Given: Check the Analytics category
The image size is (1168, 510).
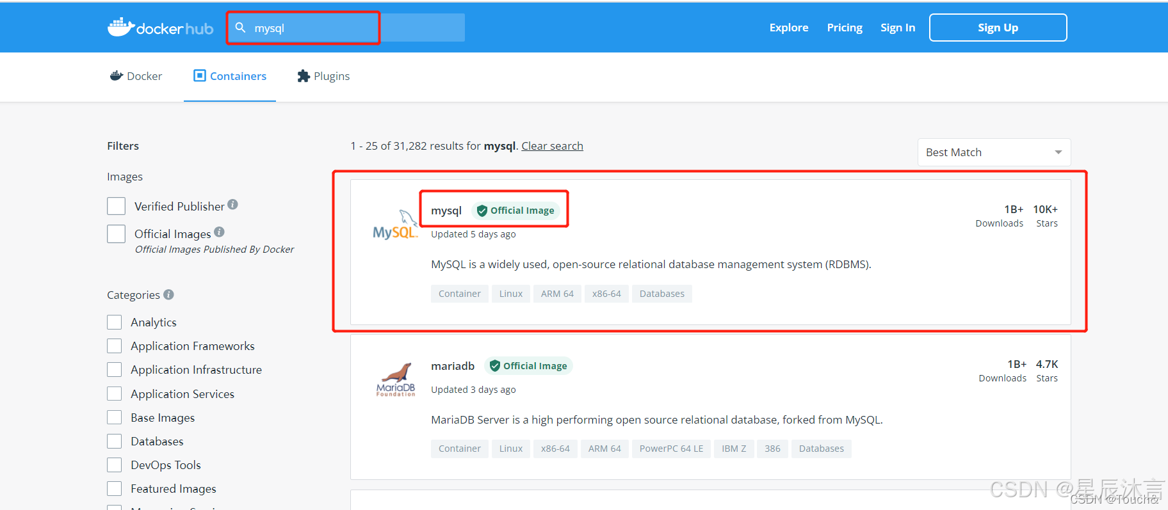Looking at the screenshot, I should click(x=115, y=322).
